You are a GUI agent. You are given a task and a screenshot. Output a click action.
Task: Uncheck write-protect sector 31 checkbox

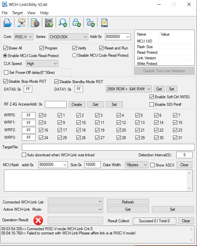pyautogui.click(x=175, y=138)
